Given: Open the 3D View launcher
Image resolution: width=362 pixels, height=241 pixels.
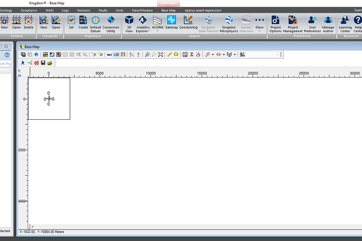Looking at the screenshot, I should (x=129, y=23).
